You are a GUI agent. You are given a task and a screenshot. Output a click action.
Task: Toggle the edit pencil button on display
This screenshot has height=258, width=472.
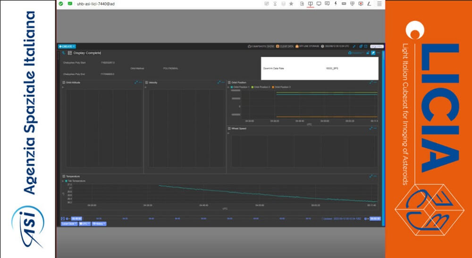tap(373, 53)
